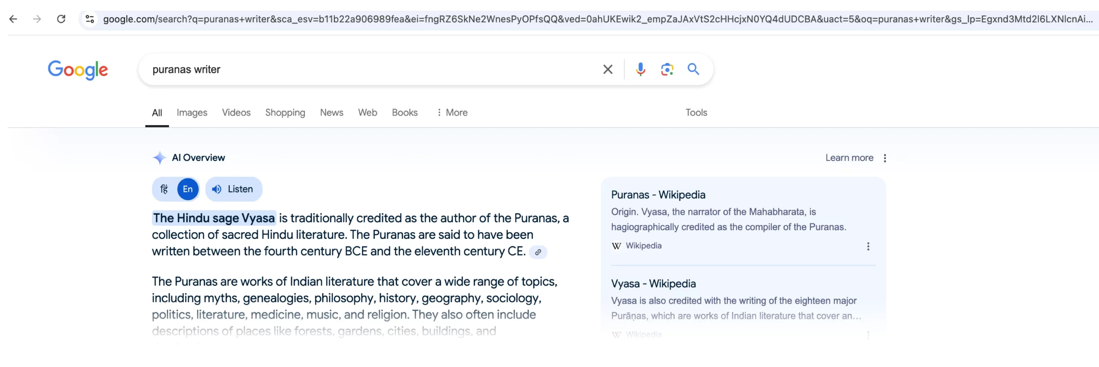Switch to the Images tab
Image resolution: width=1099 pixels, height=367 pixels.
192,112
